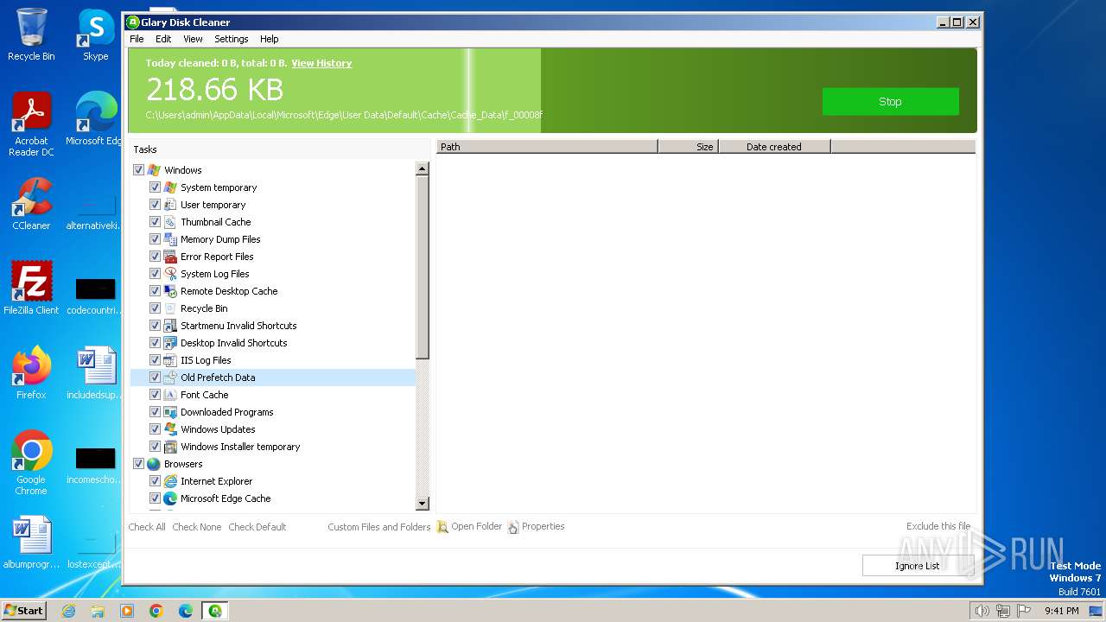Click Check All link
This screenshot has height=622, width=1106.
(x=147, y=527)
